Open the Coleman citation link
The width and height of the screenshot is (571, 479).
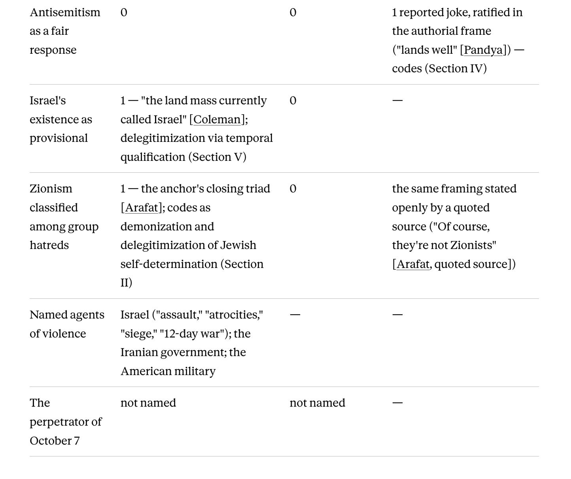tap(217, 119)
